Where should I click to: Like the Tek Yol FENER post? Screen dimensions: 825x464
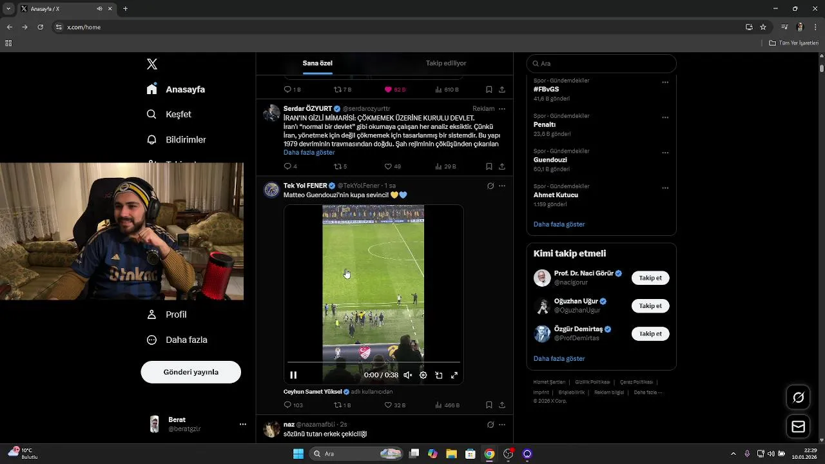click(x=395, y=405)
